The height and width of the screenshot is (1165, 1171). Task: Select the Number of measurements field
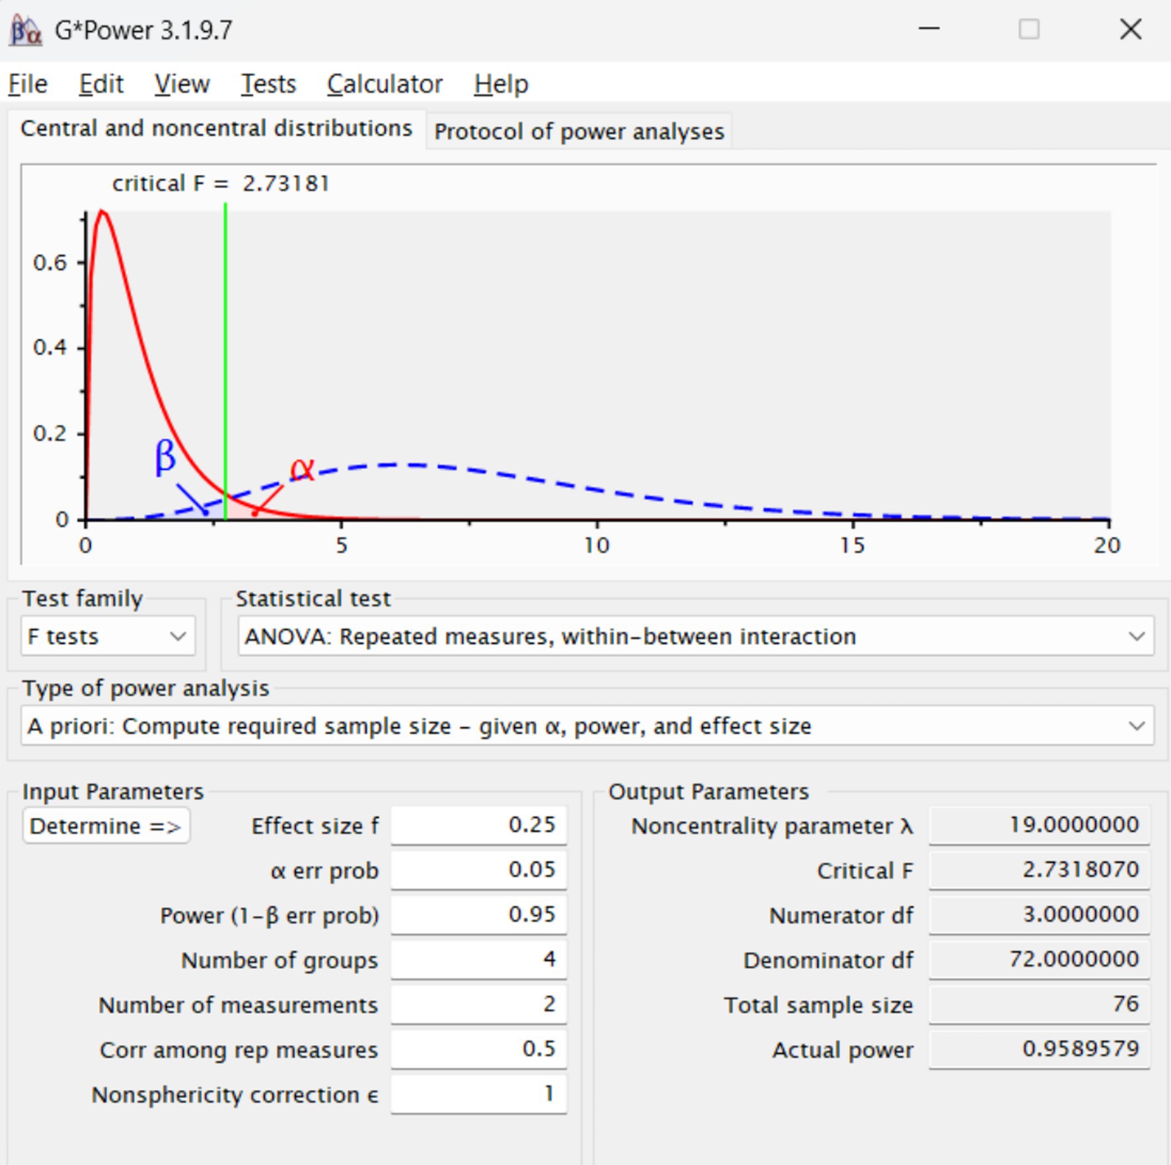(x=478, y=1004)
